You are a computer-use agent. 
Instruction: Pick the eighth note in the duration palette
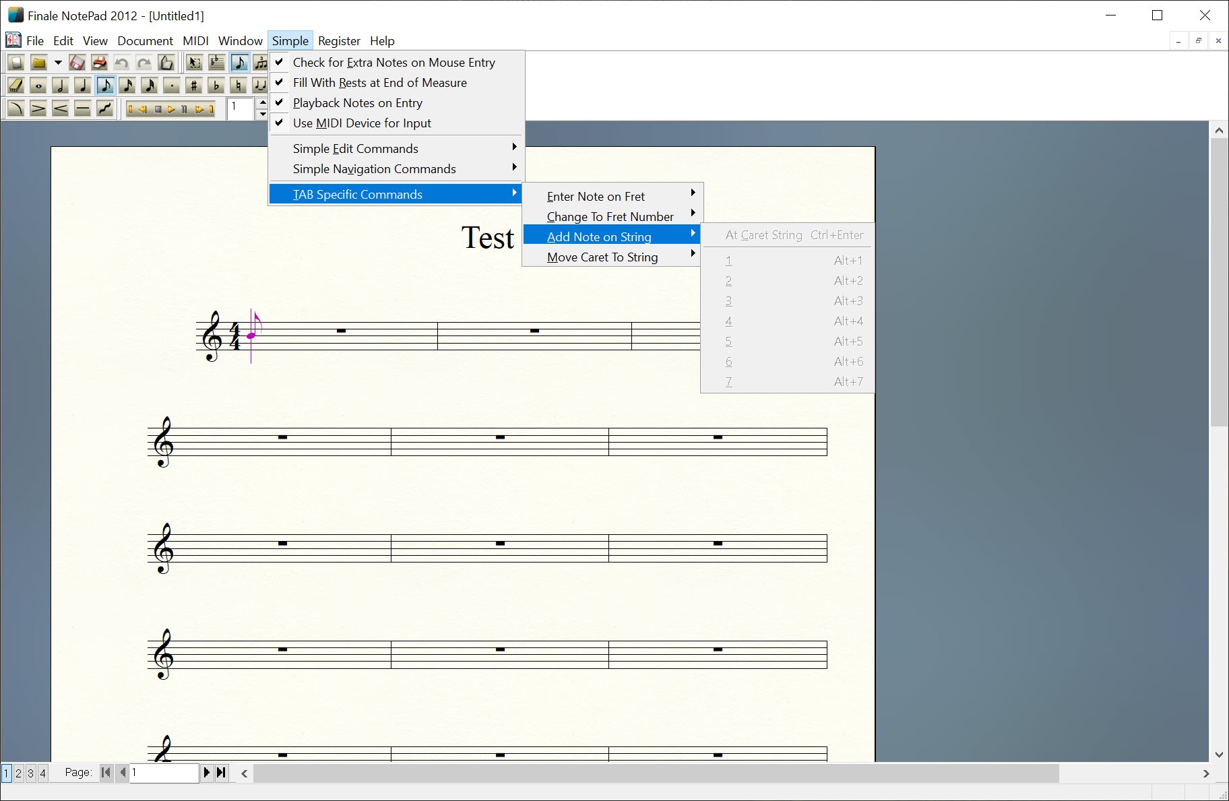[105, 86]
